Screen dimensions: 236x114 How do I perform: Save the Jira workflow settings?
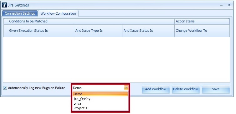pyautogui.click(x=216, y=89)
